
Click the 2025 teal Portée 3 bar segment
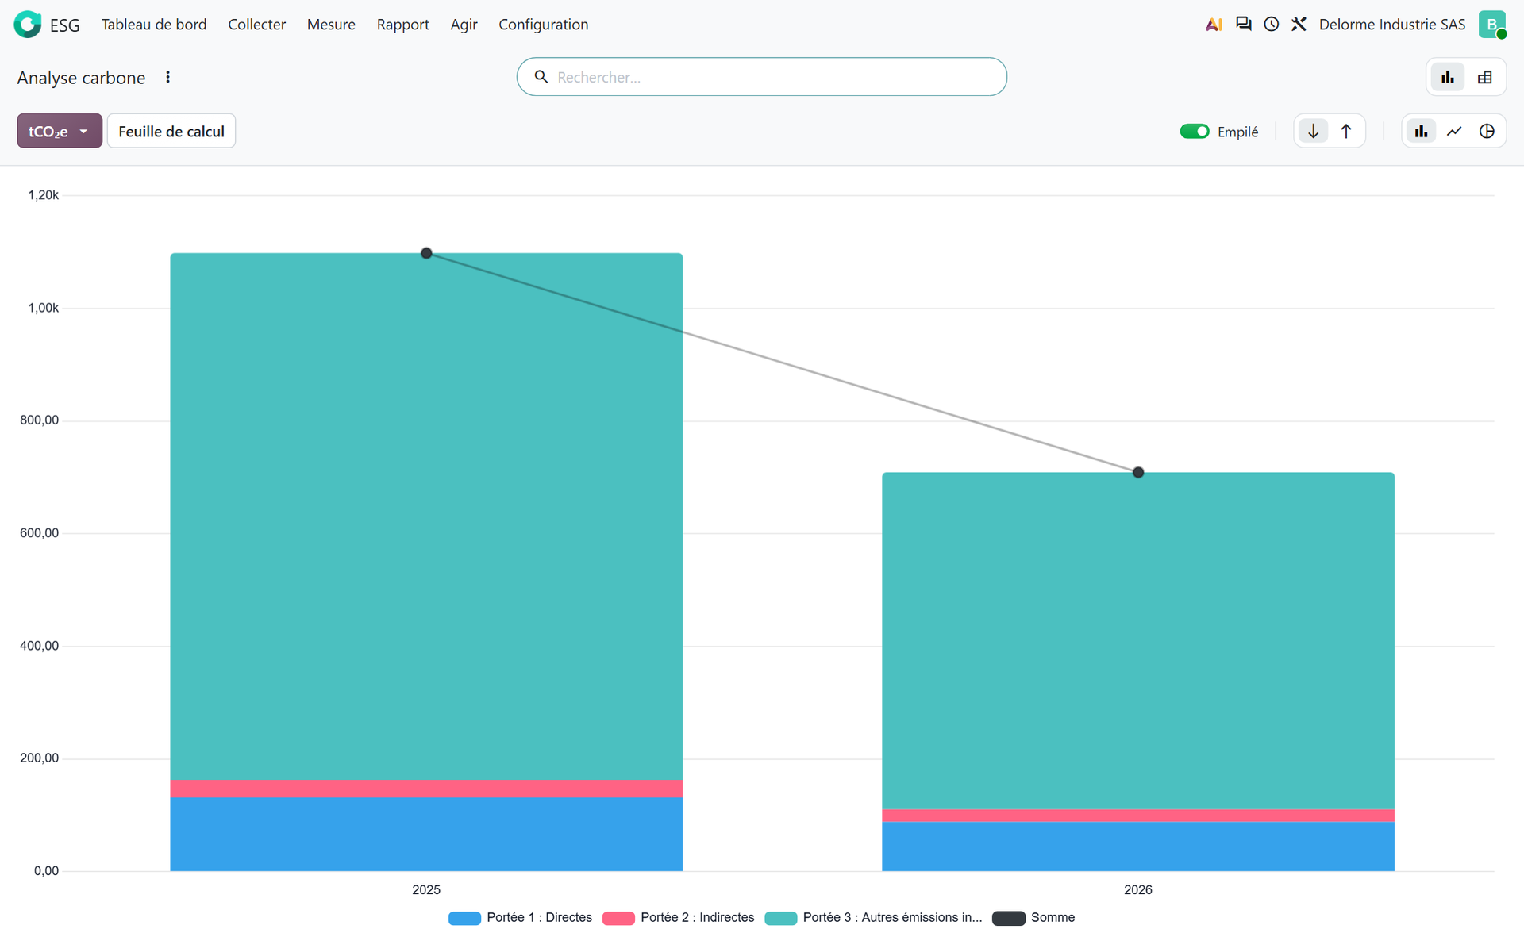click(426, 516)
